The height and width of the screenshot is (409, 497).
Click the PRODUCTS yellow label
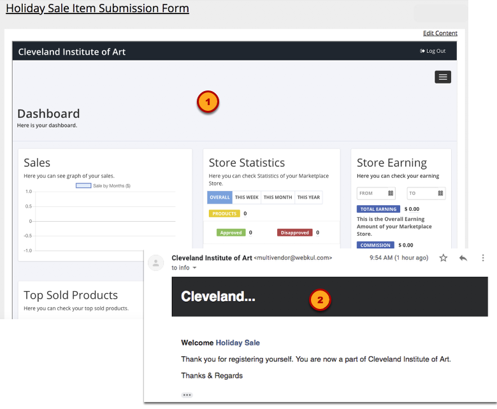tap(224, 213)
